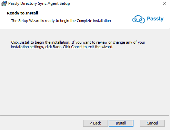Start installation with the Install button

[121, 123]
